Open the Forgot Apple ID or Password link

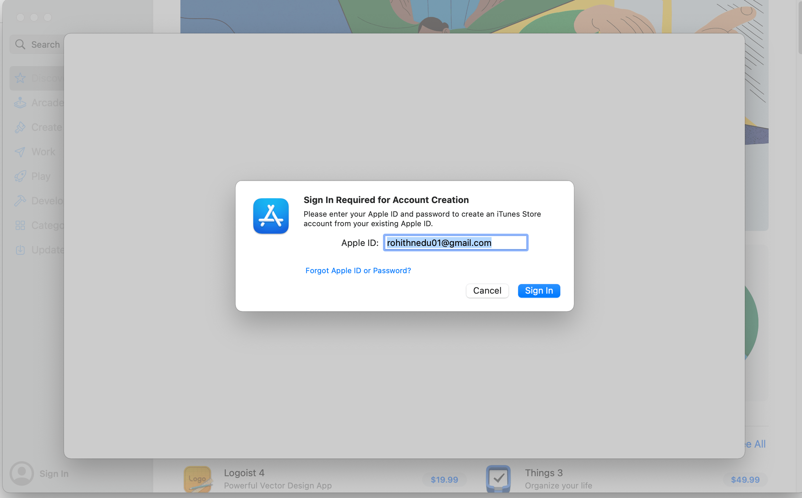point(358,270)
